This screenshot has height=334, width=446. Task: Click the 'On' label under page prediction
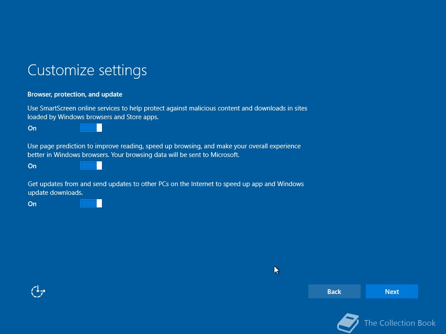[x=32, y=166]
